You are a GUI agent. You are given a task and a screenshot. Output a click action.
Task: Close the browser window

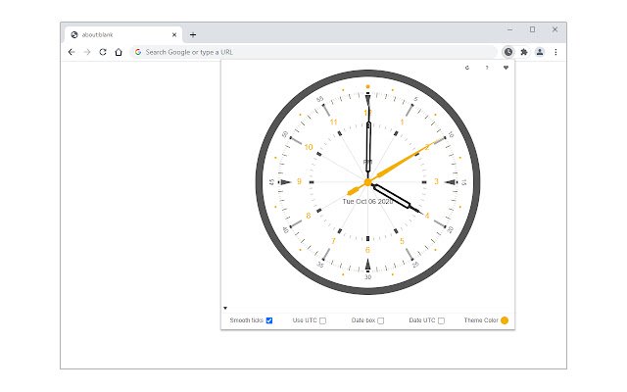tap(555, 29)
